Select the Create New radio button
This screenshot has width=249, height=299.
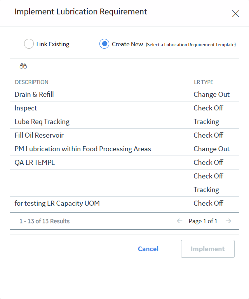(x=104, y=44)
